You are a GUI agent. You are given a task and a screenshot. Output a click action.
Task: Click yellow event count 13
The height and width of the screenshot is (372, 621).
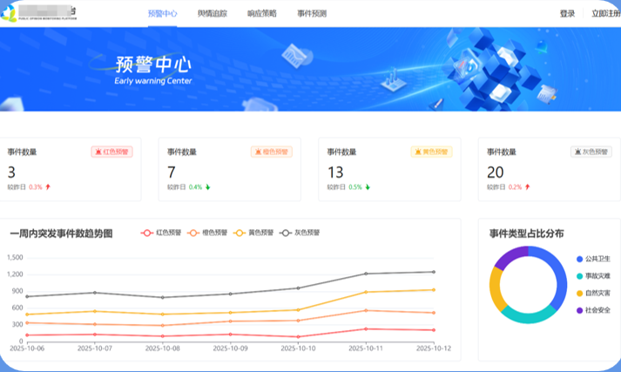point(335,172)
